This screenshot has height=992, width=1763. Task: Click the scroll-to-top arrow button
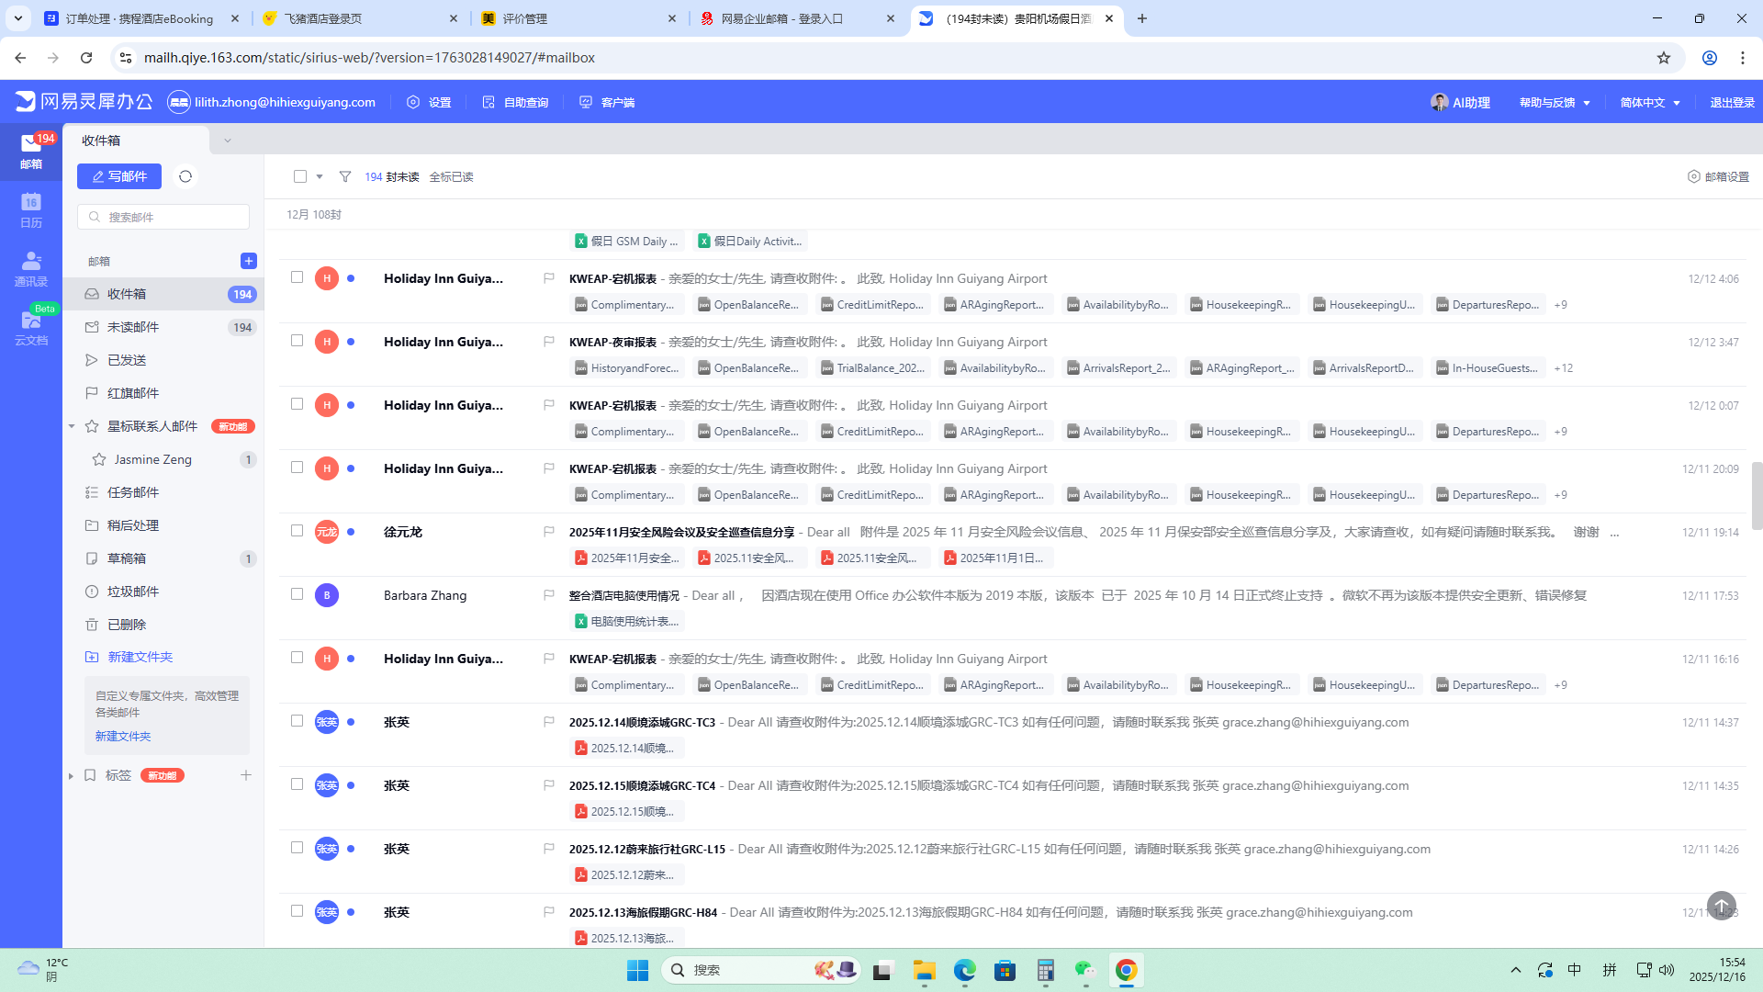(1721, 905)
